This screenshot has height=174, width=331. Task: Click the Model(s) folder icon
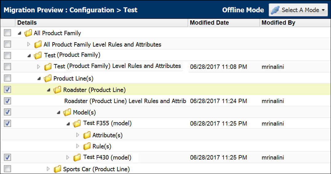pos(67,112)
